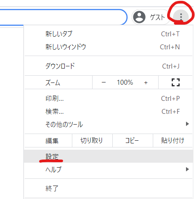Click the 100% zoom level display
This screenshot has width=195, height=199.
(x=125, y=82)
